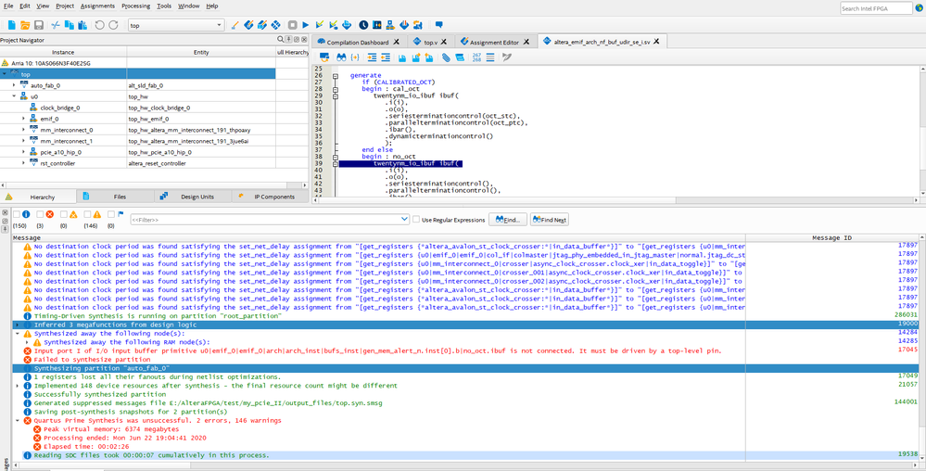This screenshot has width=926, height=471.
Task: Click the Find... button in messages panel
Action: coord(507,220)
